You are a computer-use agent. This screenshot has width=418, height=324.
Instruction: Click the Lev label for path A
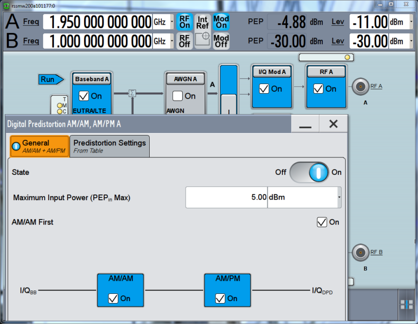click(x=338, y=21)
